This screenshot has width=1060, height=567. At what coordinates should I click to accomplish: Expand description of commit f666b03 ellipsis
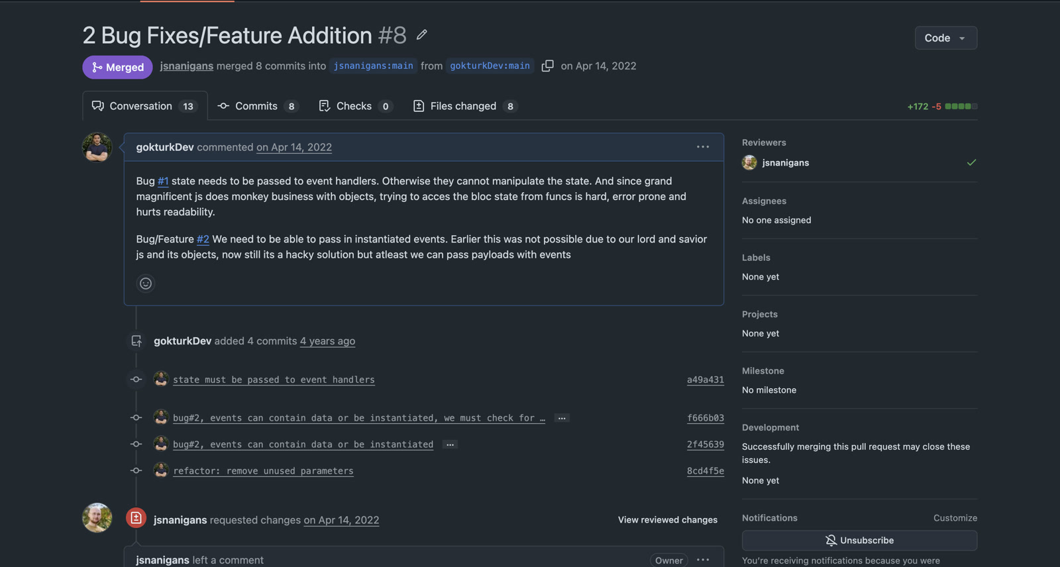point(562,418)
